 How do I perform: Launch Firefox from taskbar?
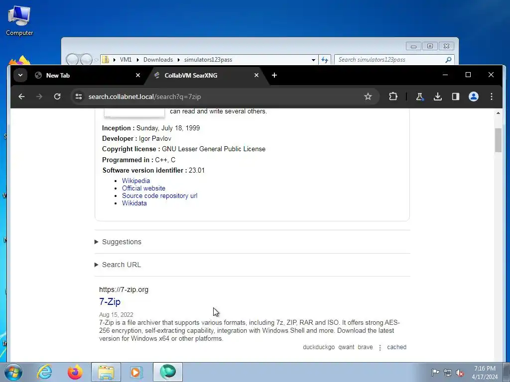tap(75, 372)
